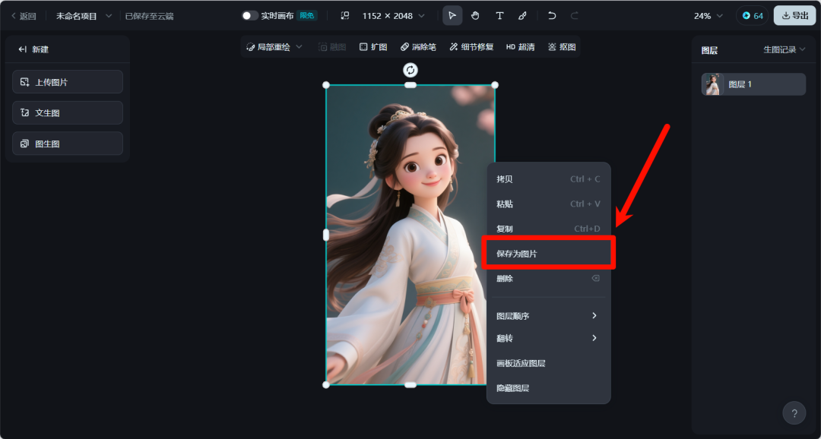Open the 生图记录 dropdown
Viewport: 821px width, 439px height.
(x=784, y=50)
